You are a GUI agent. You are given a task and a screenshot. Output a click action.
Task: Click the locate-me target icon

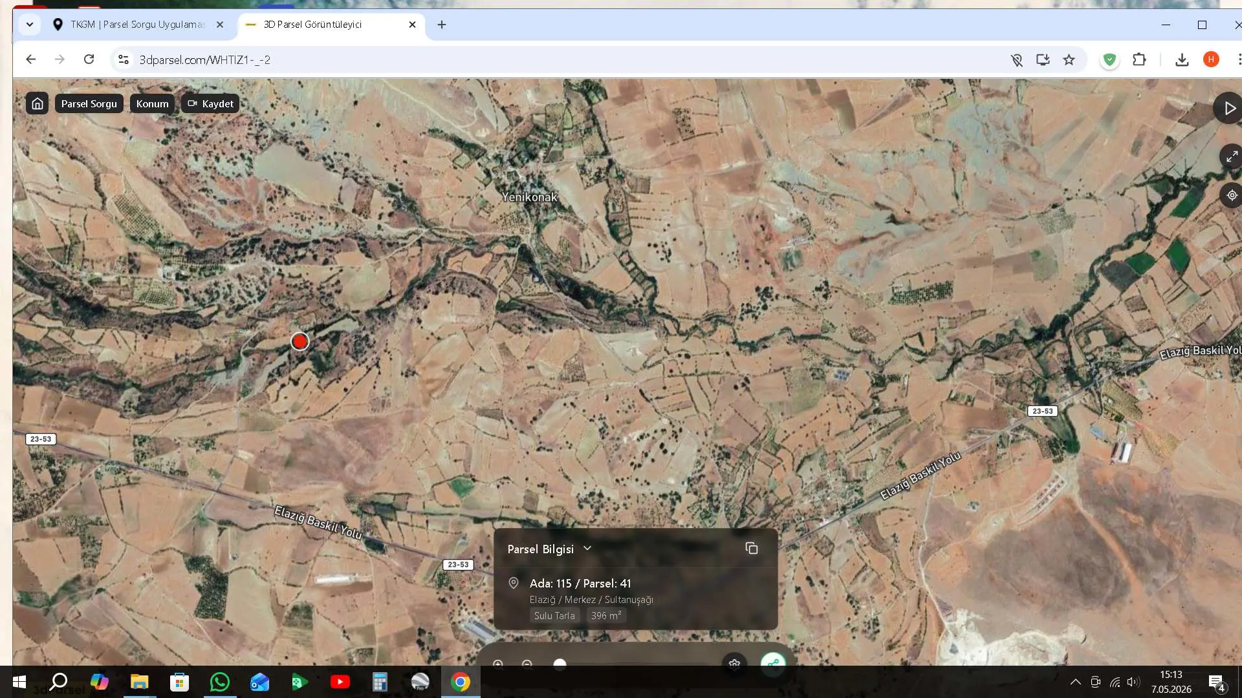coord(1232,195)
